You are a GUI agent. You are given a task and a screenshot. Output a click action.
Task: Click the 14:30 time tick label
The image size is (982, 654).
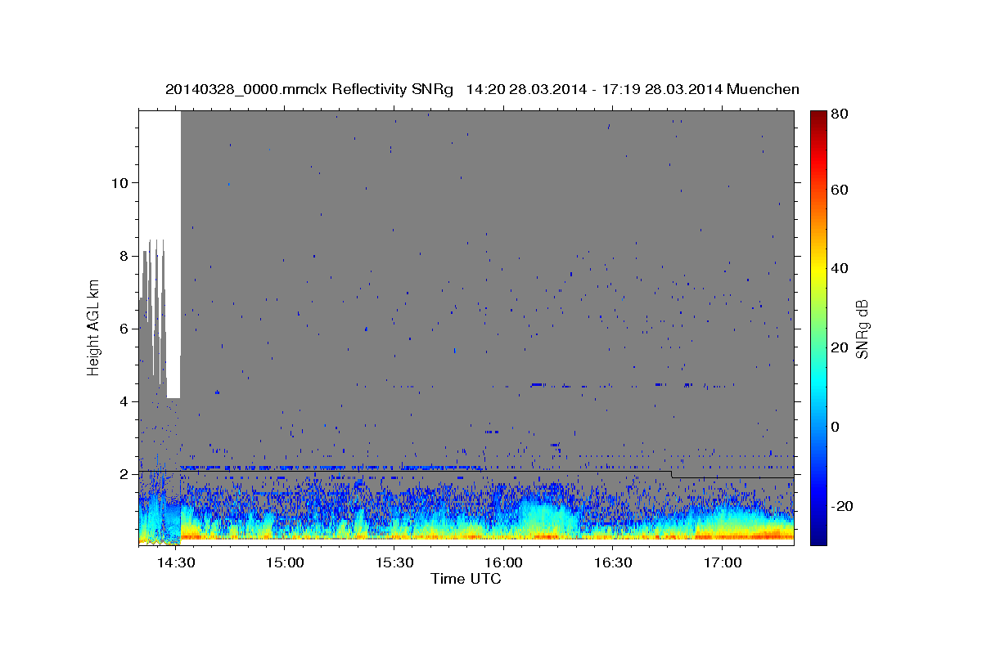[x=175, y=563]
